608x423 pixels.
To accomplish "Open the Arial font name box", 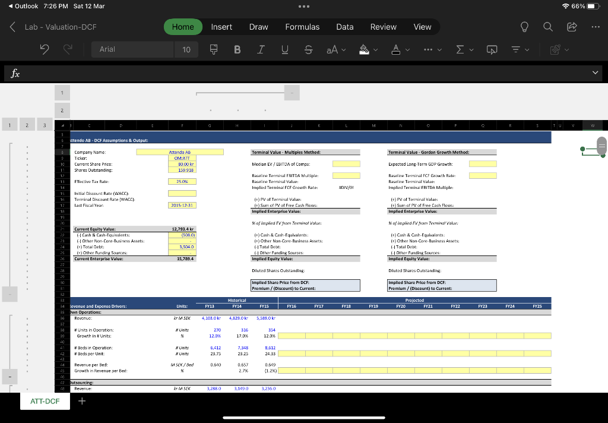I will (x=132, y=49).
